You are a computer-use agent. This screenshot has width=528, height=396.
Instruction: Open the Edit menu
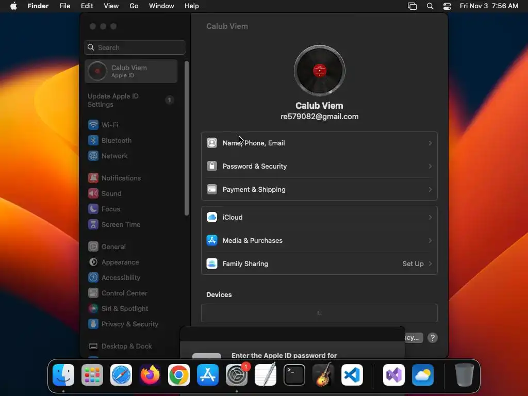pos(87,6)
